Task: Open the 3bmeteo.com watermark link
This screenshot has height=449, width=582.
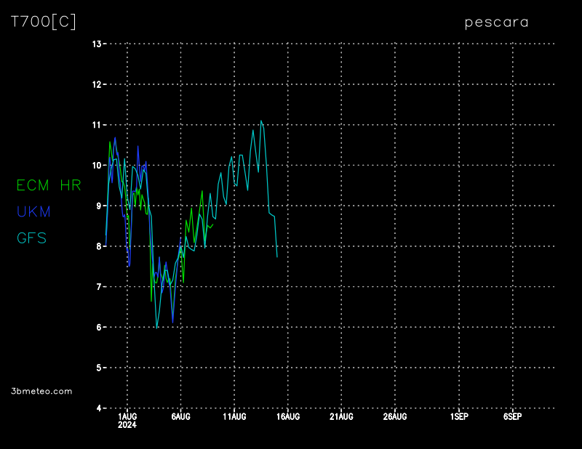Action: coord(41,391)
